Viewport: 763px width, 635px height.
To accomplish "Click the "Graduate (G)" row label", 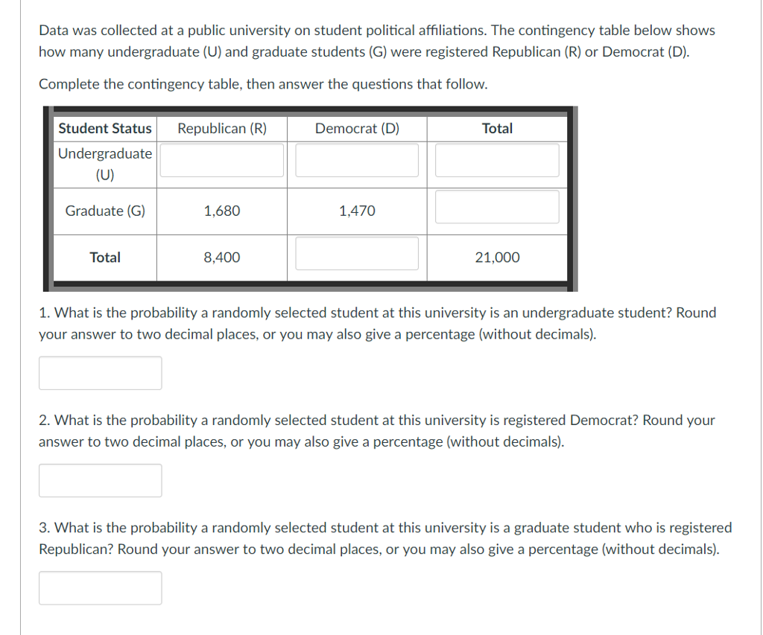I will (x=105, y=211).
